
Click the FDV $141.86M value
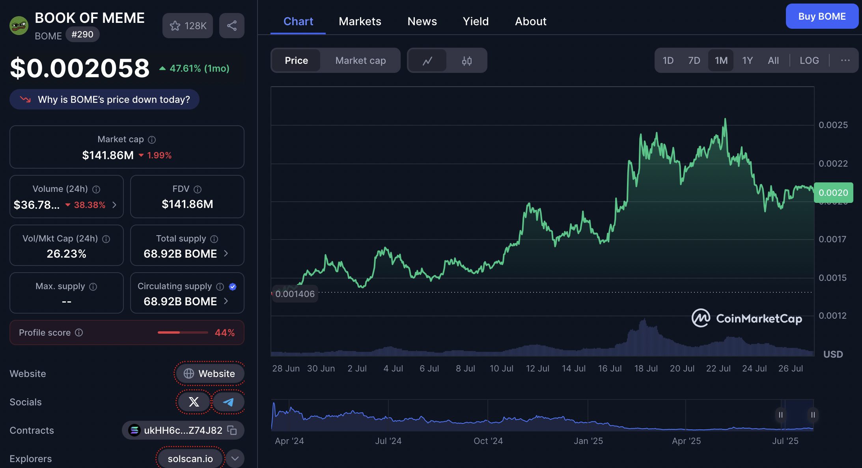click(187, 204)
